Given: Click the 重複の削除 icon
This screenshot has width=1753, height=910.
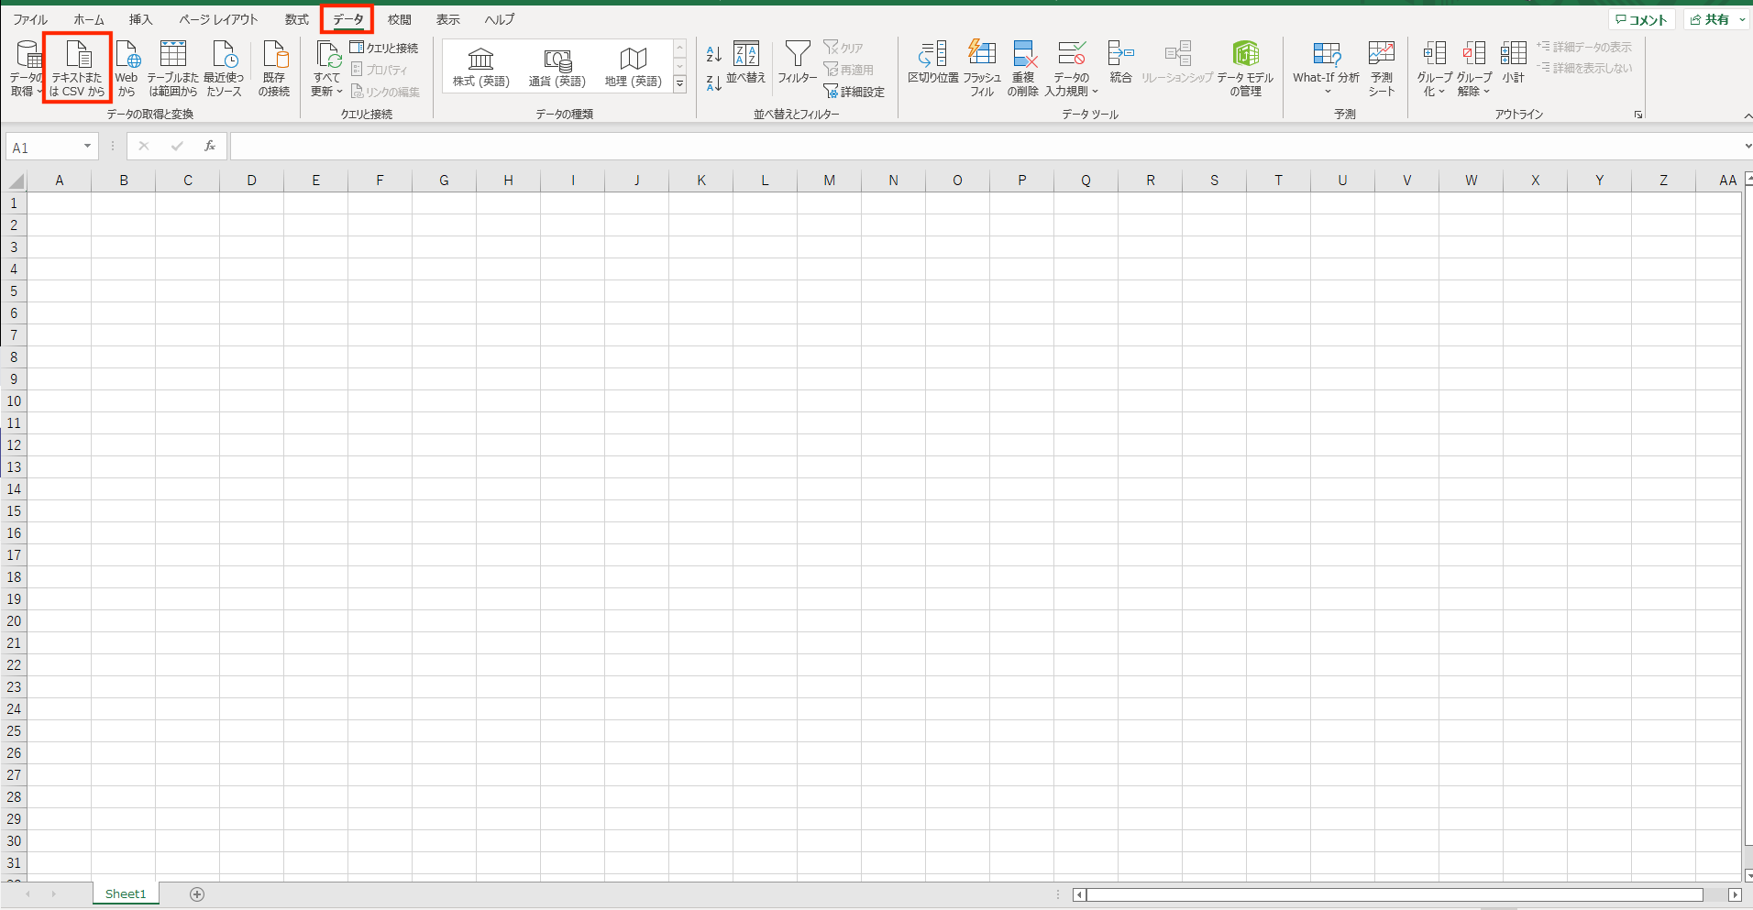Looking at the screenshot, I should 1023,68.
